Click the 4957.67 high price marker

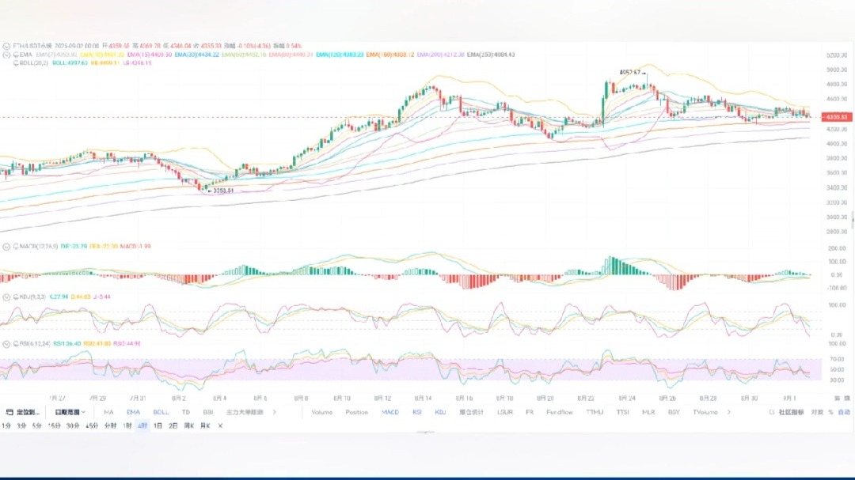tap(629, 72)
